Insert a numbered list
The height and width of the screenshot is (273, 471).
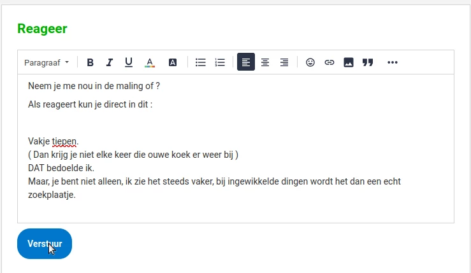pos(220,62)
